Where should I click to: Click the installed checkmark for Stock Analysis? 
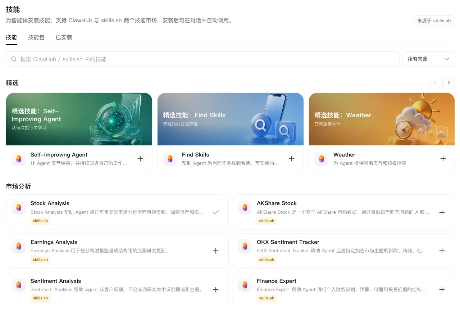pos(216,212)
